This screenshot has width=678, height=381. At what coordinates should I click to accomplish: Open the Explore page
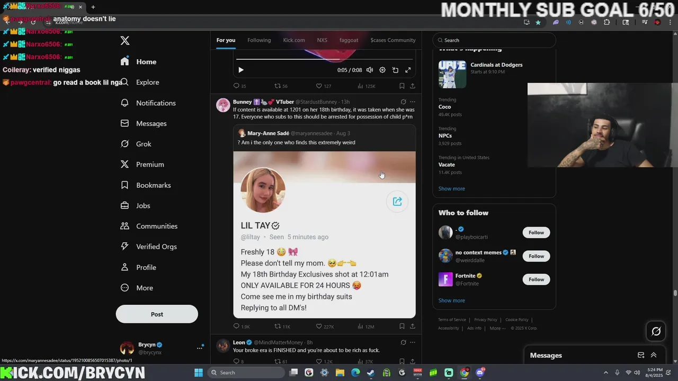(x=140, y=82)
